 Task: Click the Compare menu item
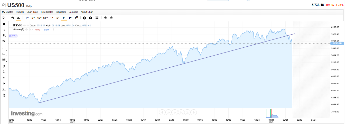coord(73,12)
